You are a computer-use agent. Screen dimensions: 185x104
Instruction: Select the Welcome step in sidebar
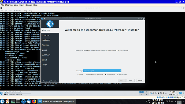(x=50, y=30)
